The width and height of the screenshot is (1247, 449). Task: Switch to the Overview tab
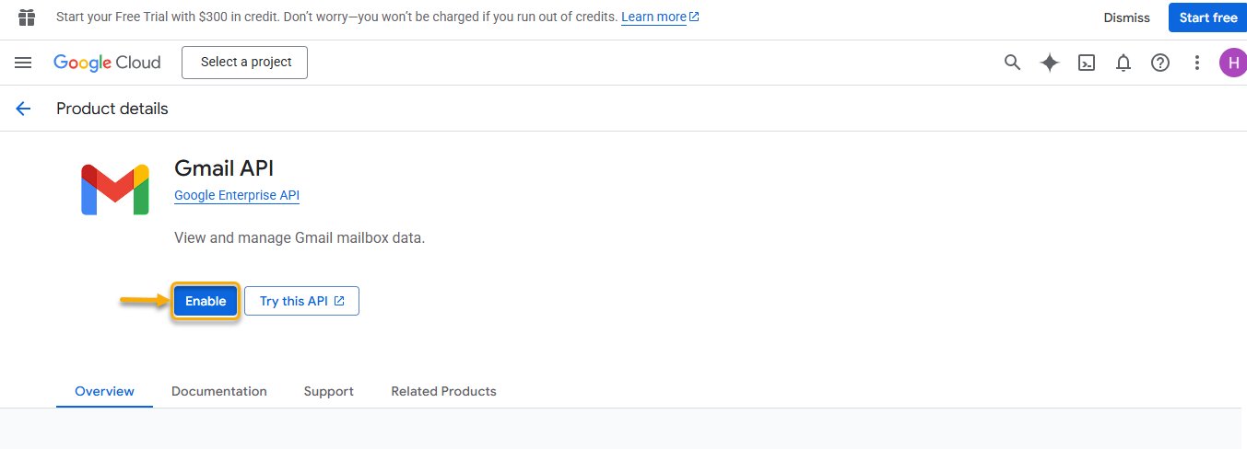[104, 391]
